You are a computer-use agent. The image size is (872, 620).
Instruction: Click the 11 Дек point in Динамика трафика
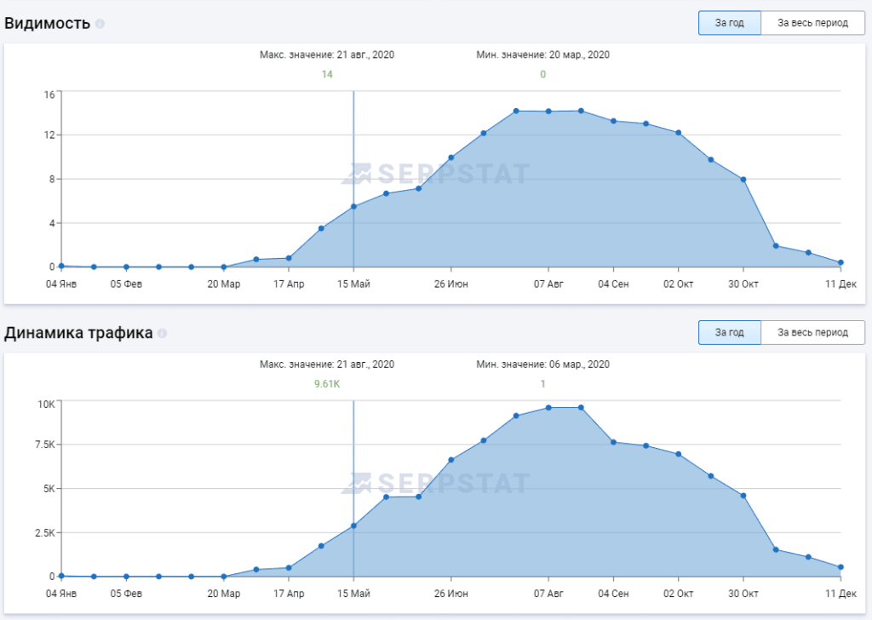[x=840, y=567]
